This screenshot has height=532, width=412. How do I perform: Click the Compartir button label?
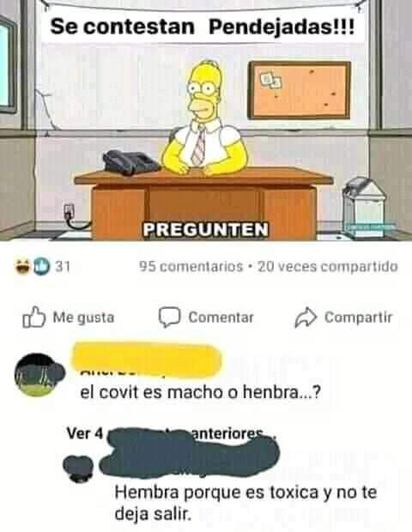point(359,317)
